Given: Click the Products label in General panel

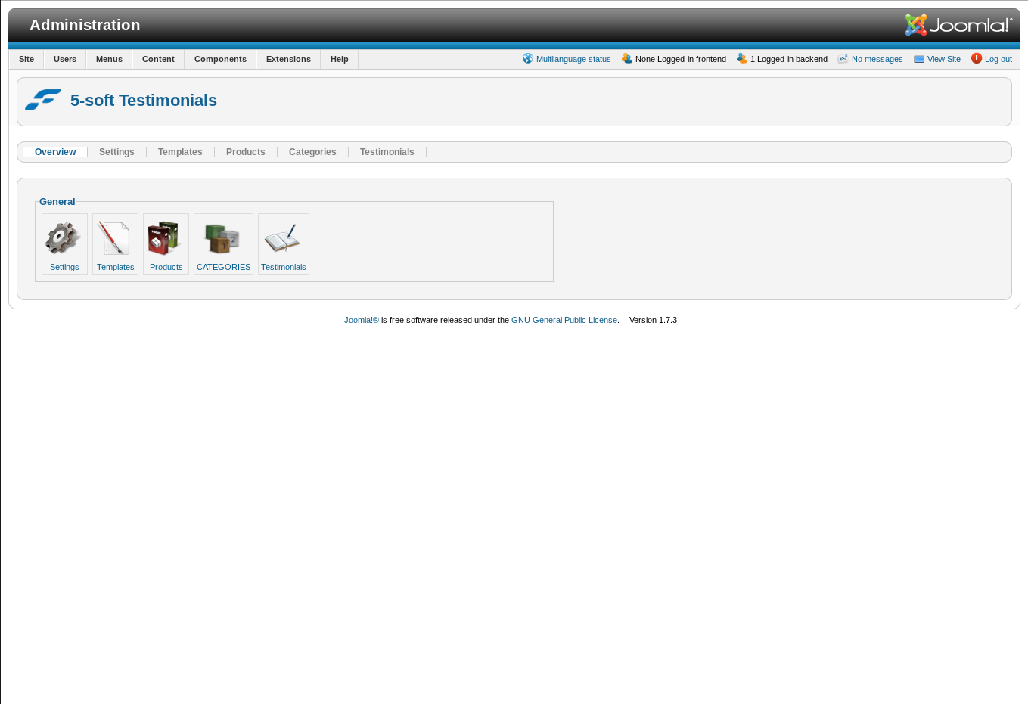Looking at the screenshot, I should (166, 267).
